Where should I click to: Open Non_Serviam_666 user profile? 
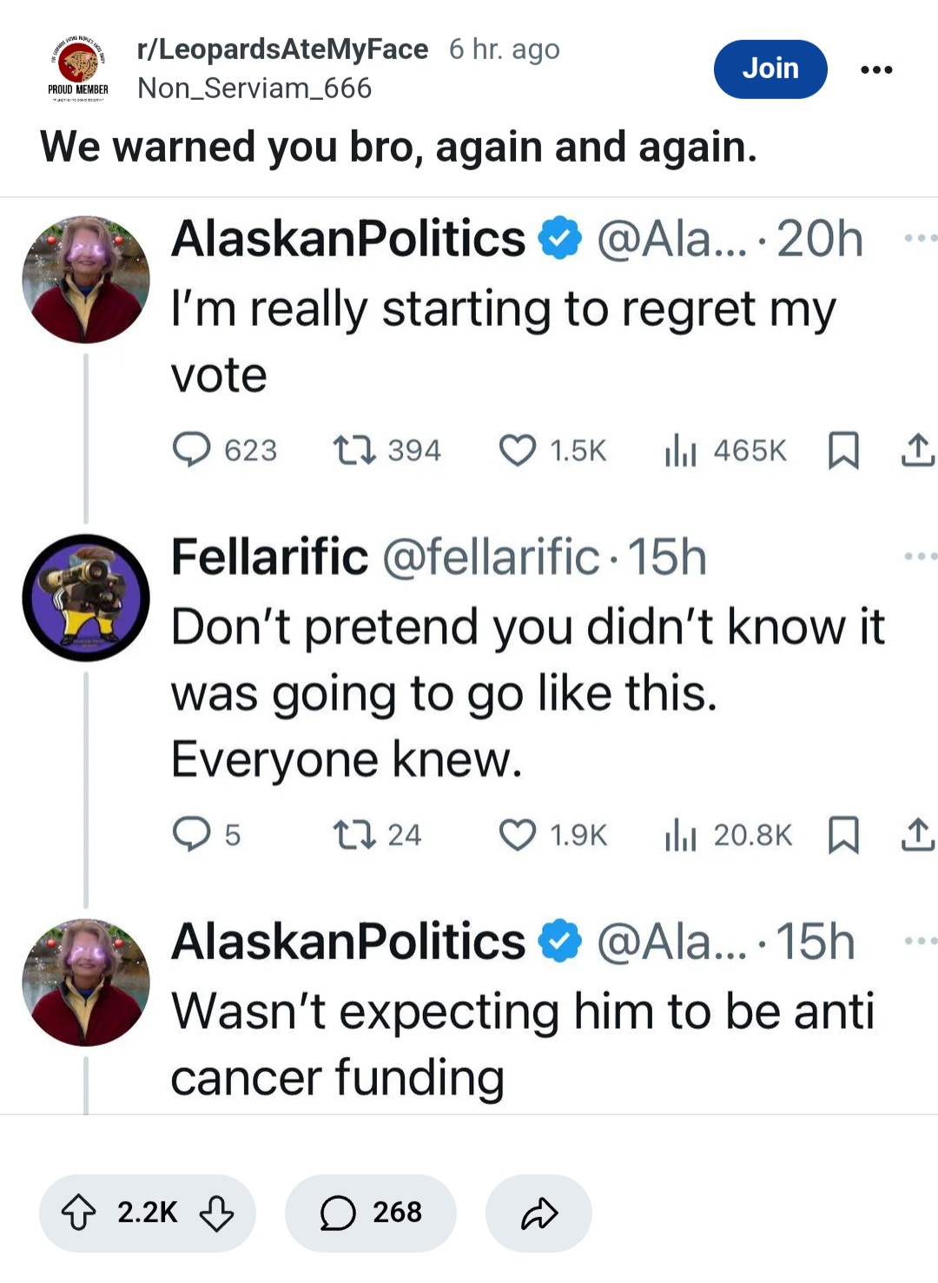254,88
